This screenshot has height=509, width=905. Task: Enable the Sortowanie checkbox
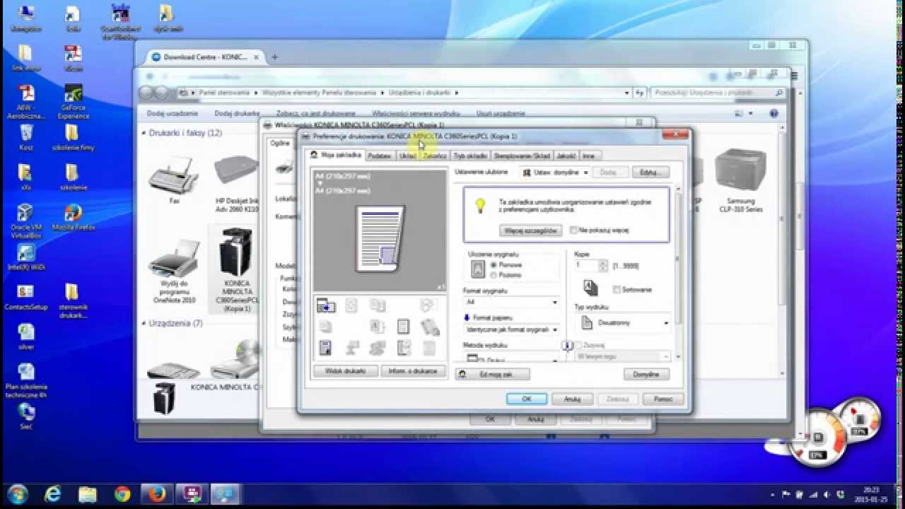point(617,289)
